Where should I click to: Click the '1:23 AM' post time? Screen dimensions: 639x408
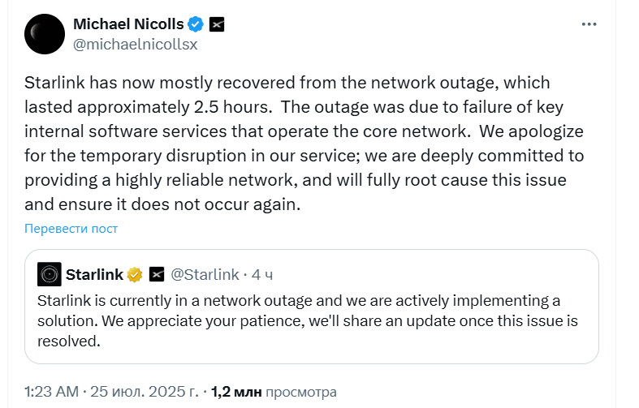(x=51, y=393)
